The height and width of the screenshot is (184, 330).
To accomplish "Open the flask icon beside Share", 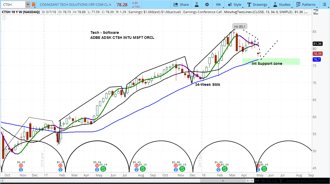I will (x=196, y=4).
